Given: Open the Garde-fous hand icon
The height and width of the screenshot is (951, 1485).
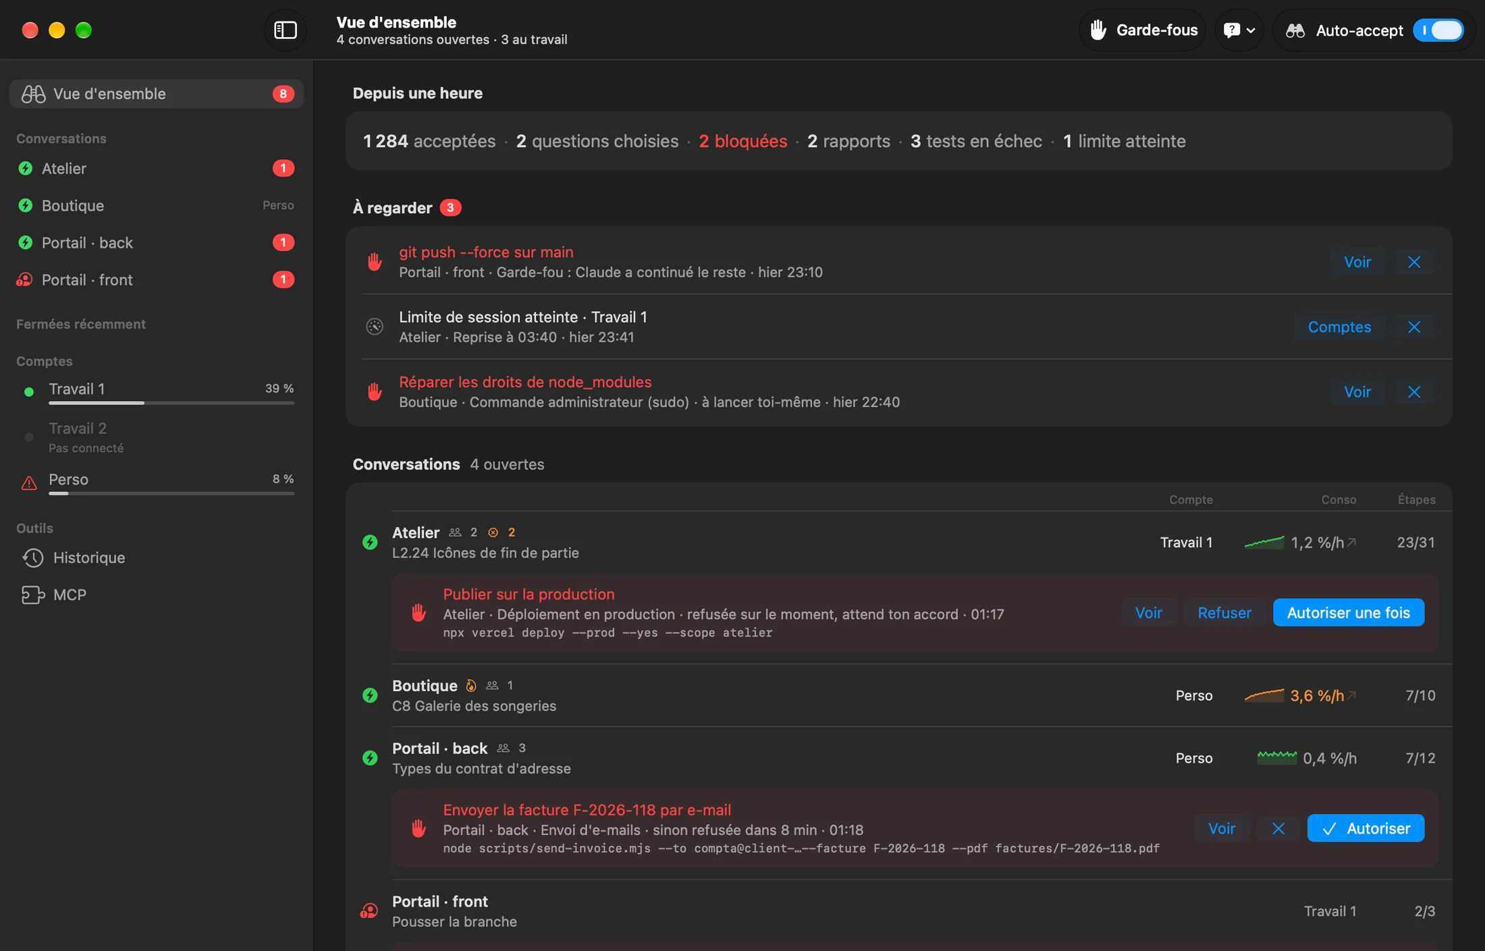Looking at the screenshot, I should (1098, 30).
